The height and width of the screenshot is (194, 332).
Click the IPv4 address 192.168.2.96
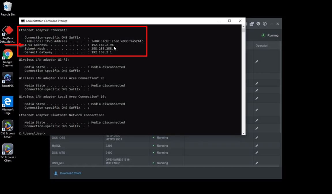pos(102,45)
